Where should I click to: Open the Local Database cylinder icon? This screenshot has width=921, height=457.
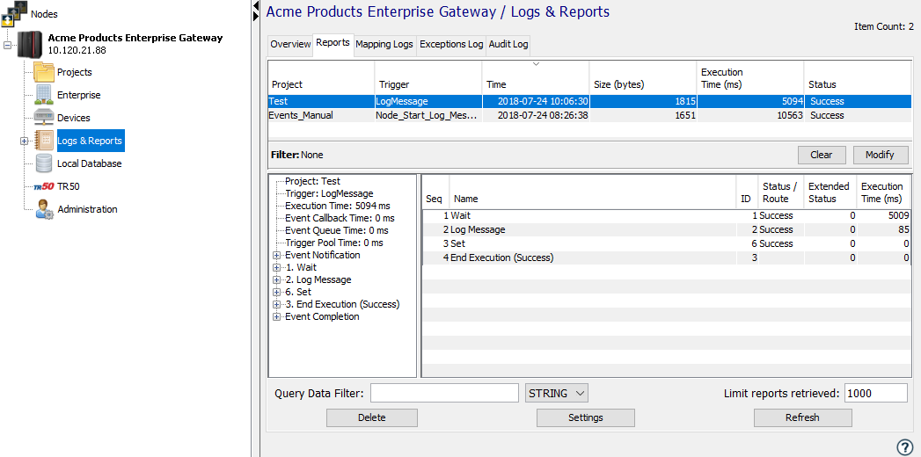click(43, 163)
